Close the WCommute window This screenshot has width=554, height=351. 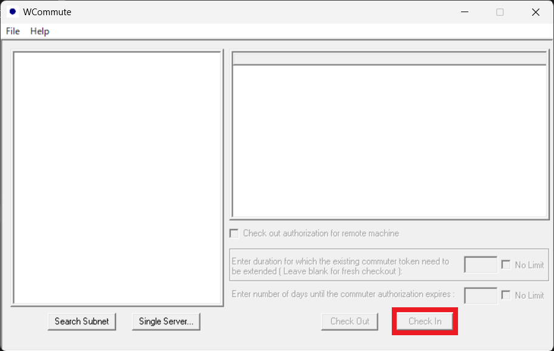[x=536, y=12]
